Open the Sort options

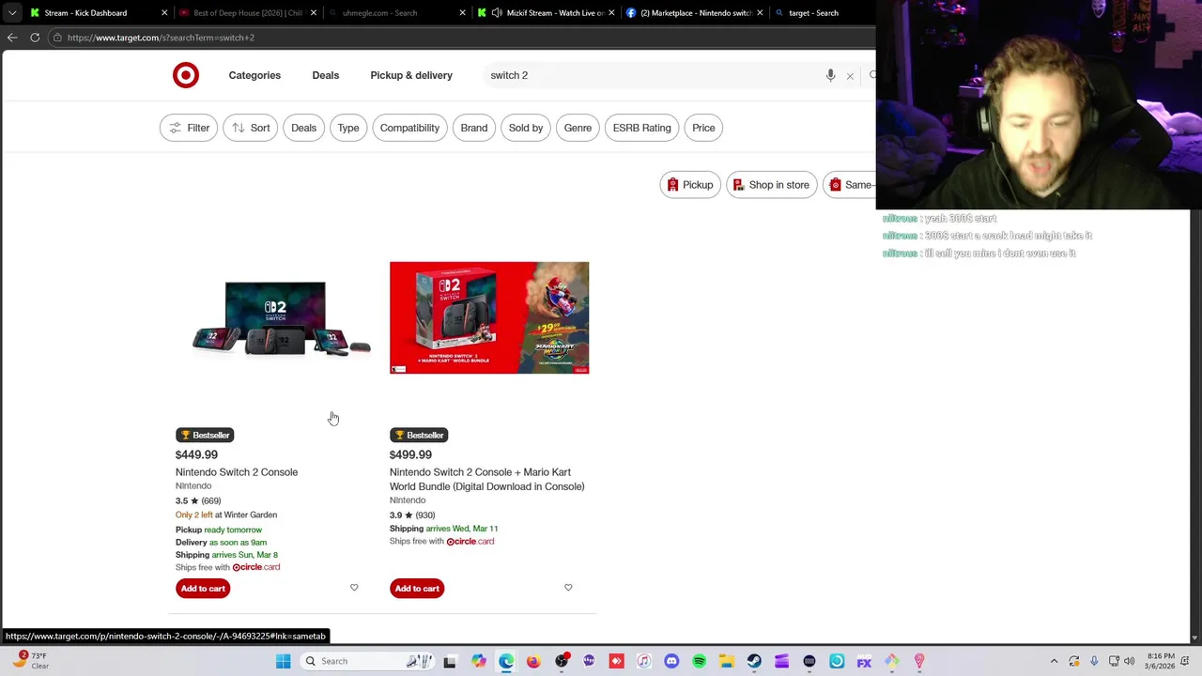pos(251,128)
